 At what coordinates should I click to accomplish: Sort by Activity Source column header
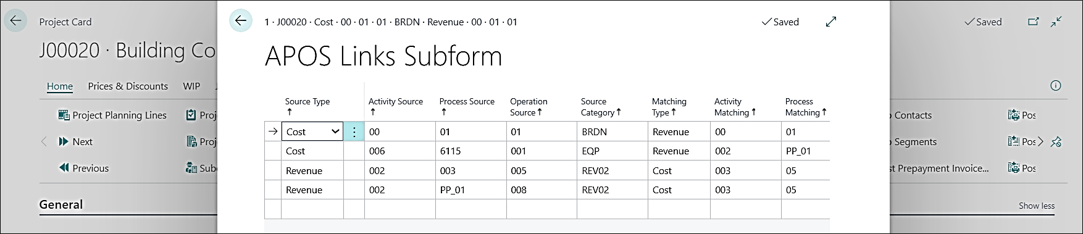click(x=396, y=106)
